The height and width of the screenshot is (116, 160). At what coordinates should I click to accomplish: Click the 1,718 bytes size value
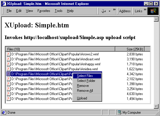pos(135,64)
